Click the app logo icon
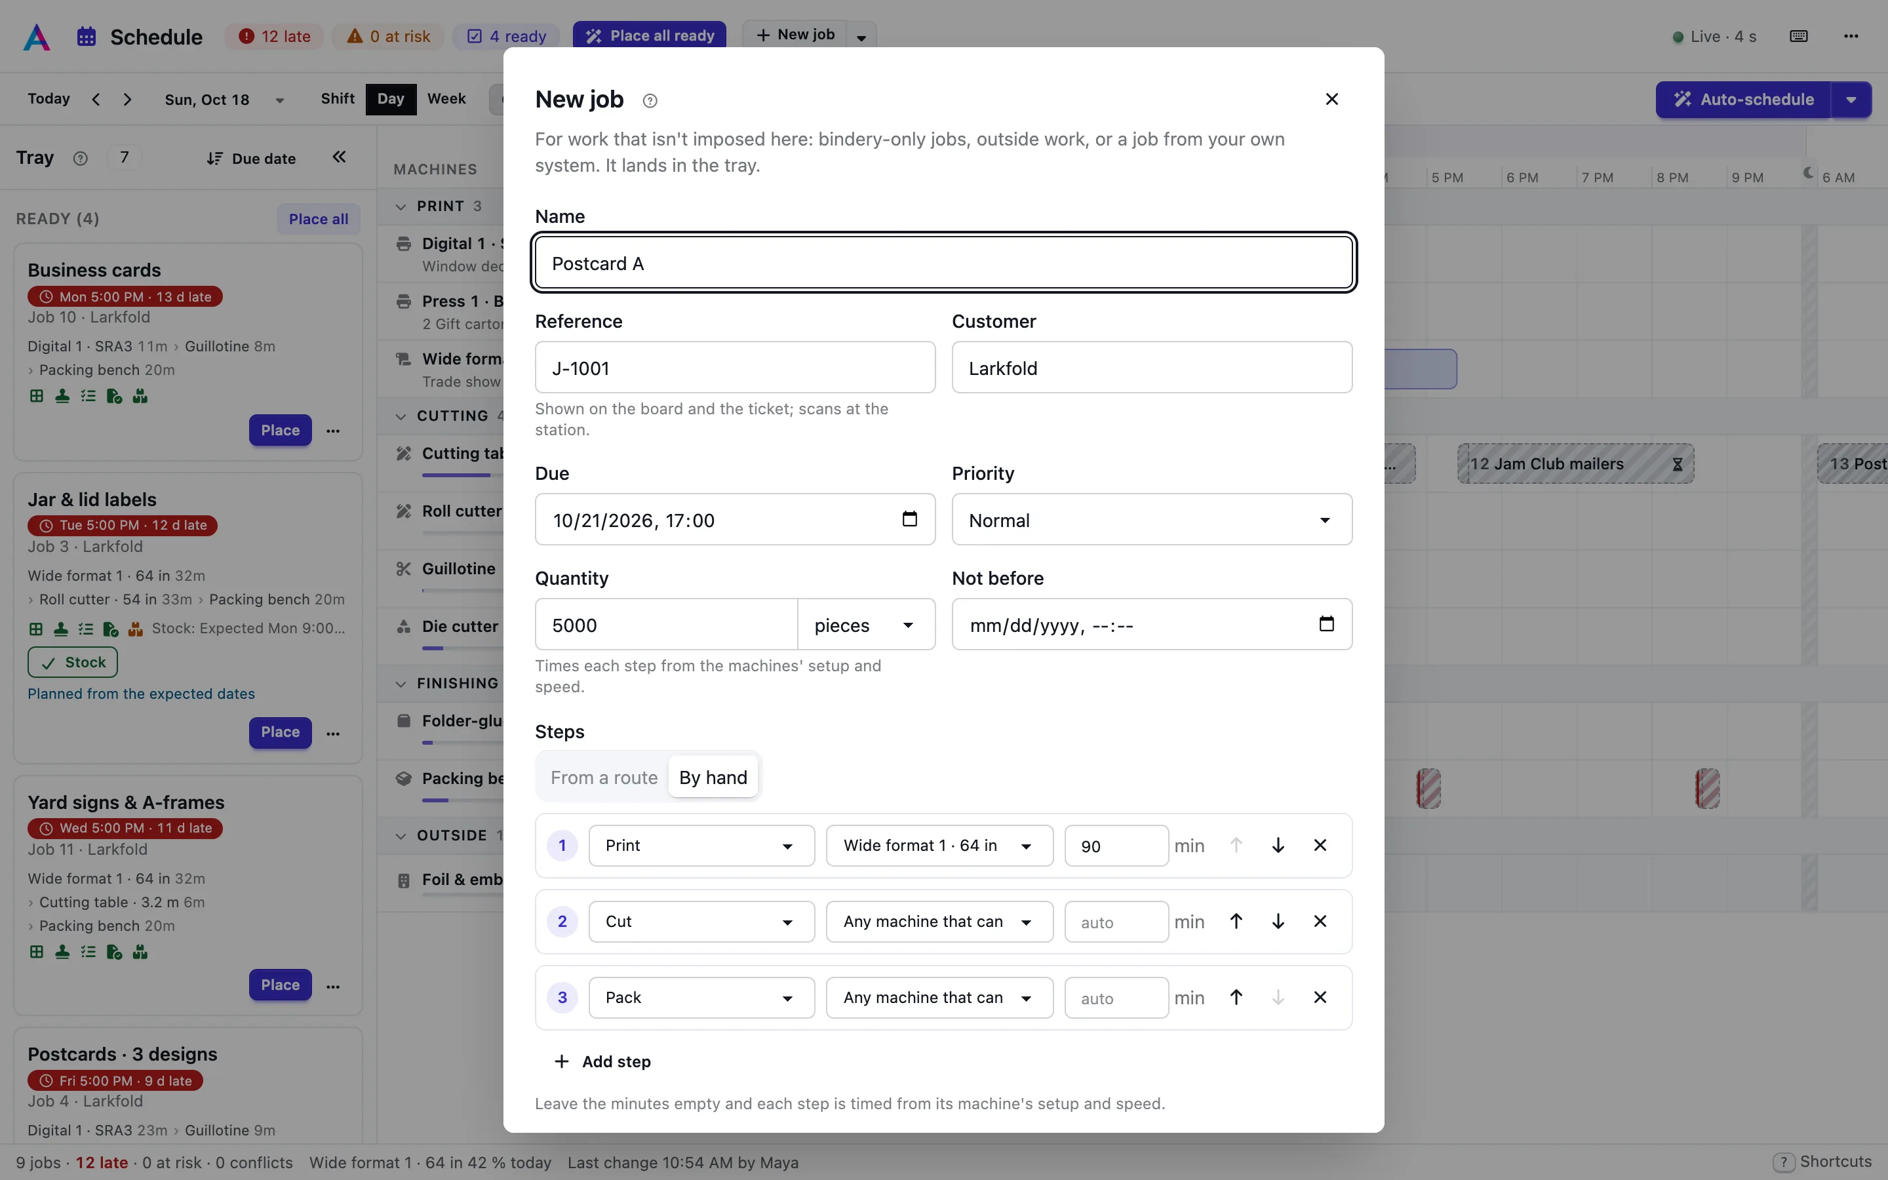 click(x=37, y=37)
